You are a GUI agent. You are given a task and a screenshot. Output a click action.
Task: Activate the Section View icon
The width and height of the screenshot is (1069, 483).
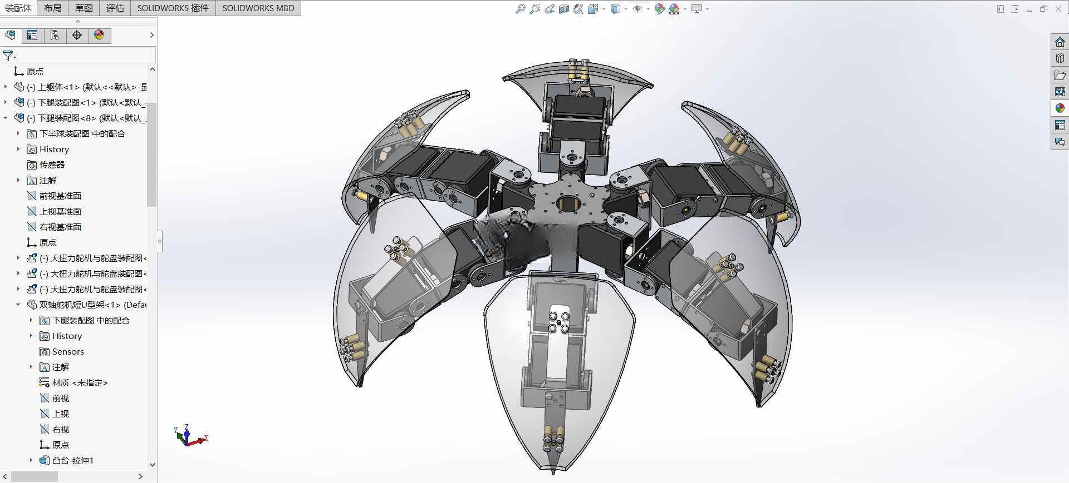(x=564, y=9)
